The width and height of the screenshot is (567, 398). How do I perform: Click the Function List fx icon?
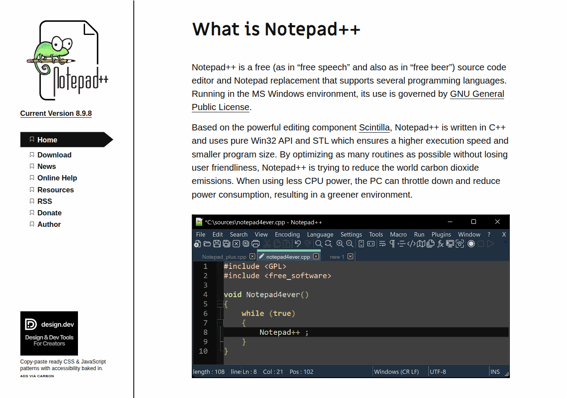tap(441, 244)
